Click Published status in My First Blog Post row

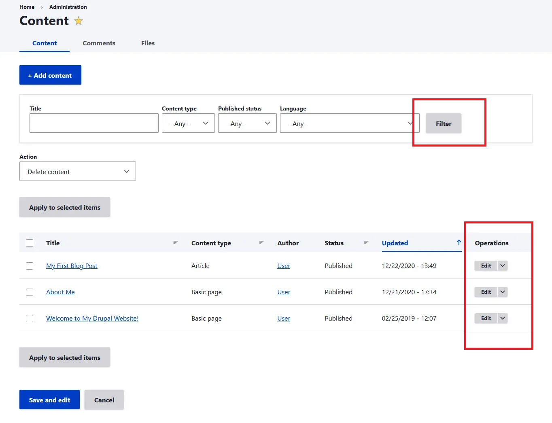[338, 266]
